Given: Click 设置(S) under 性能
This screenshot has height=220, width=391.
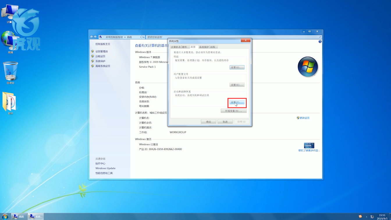Looking at the screenshot, I should tap(237, 67).
